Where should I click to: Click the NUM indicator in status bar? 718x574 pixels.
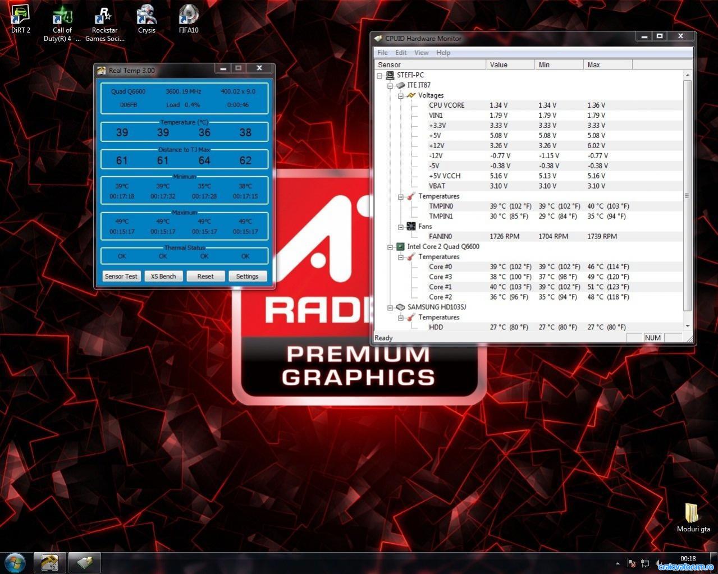click(653, 338)
